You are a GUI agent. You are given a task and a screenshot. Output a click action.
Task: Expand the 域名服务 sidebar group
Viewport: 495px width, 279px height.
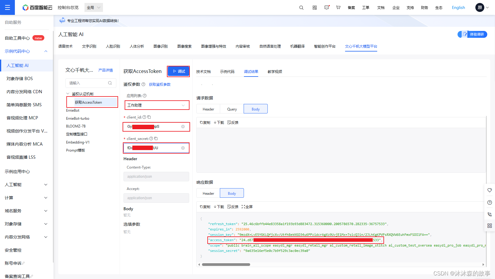click(x=46, y=211)
